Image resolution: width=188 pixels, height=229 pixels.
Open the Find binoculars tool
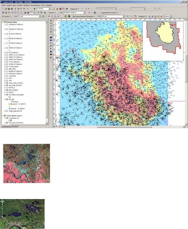coord(51,54)
